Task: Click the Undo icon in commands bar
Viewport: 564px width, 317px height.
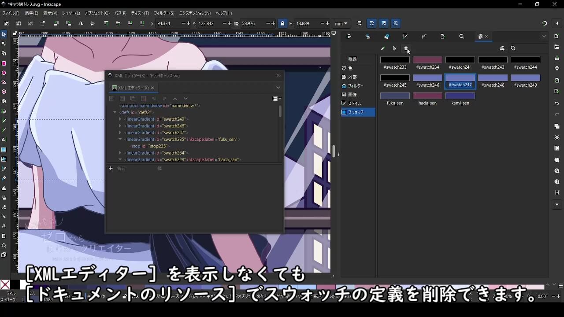Action: pyautogui.click(x=557, y=103)
